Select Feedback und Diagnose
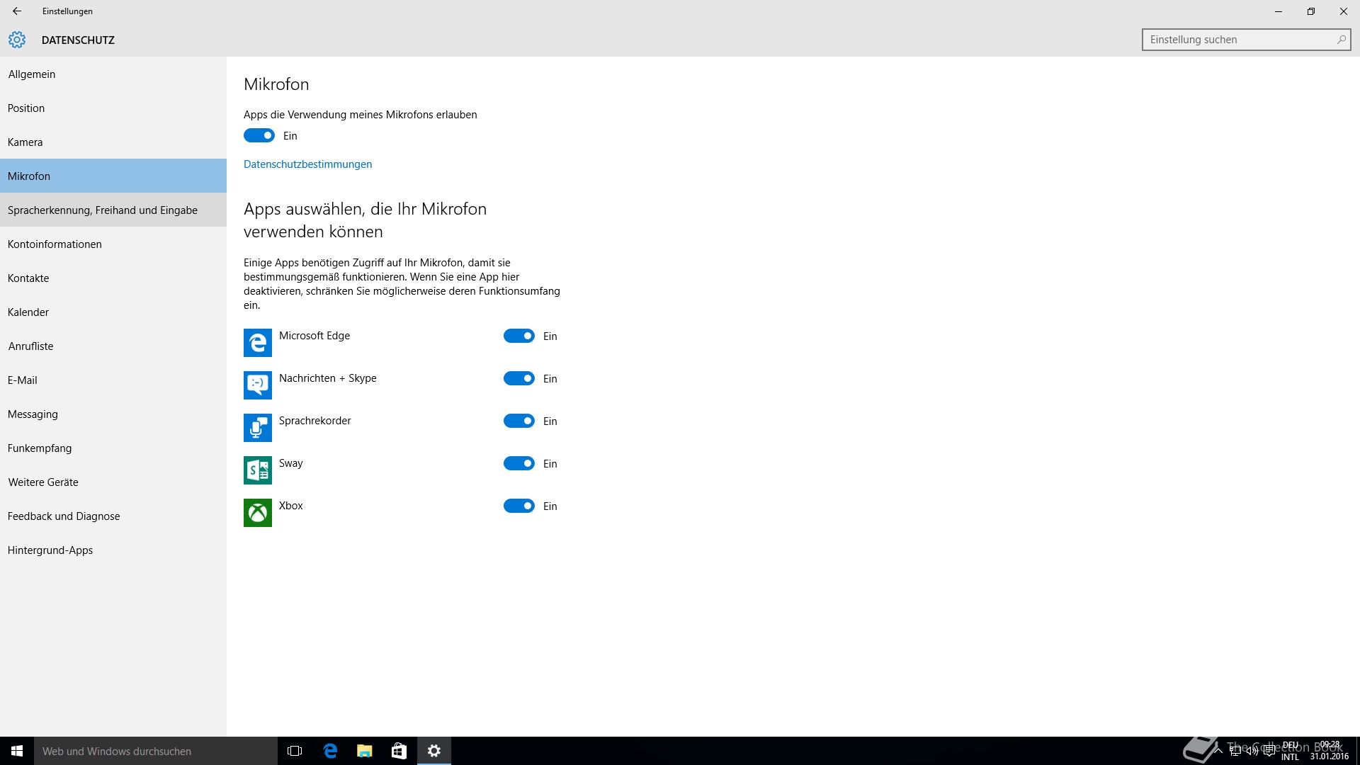1360x765 pixels. pyautogui.click(x=113, y=516)
